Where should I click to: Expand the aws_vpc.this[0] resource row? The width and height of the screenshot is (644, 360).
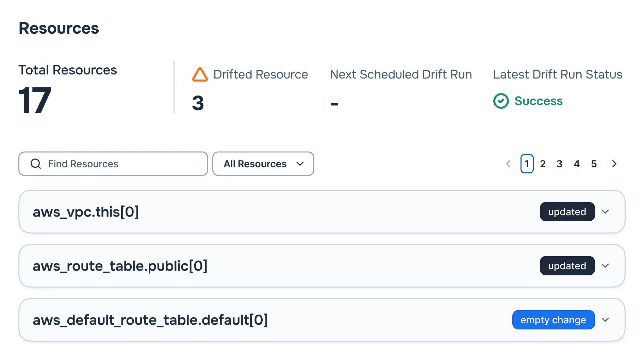click(605, 212)
